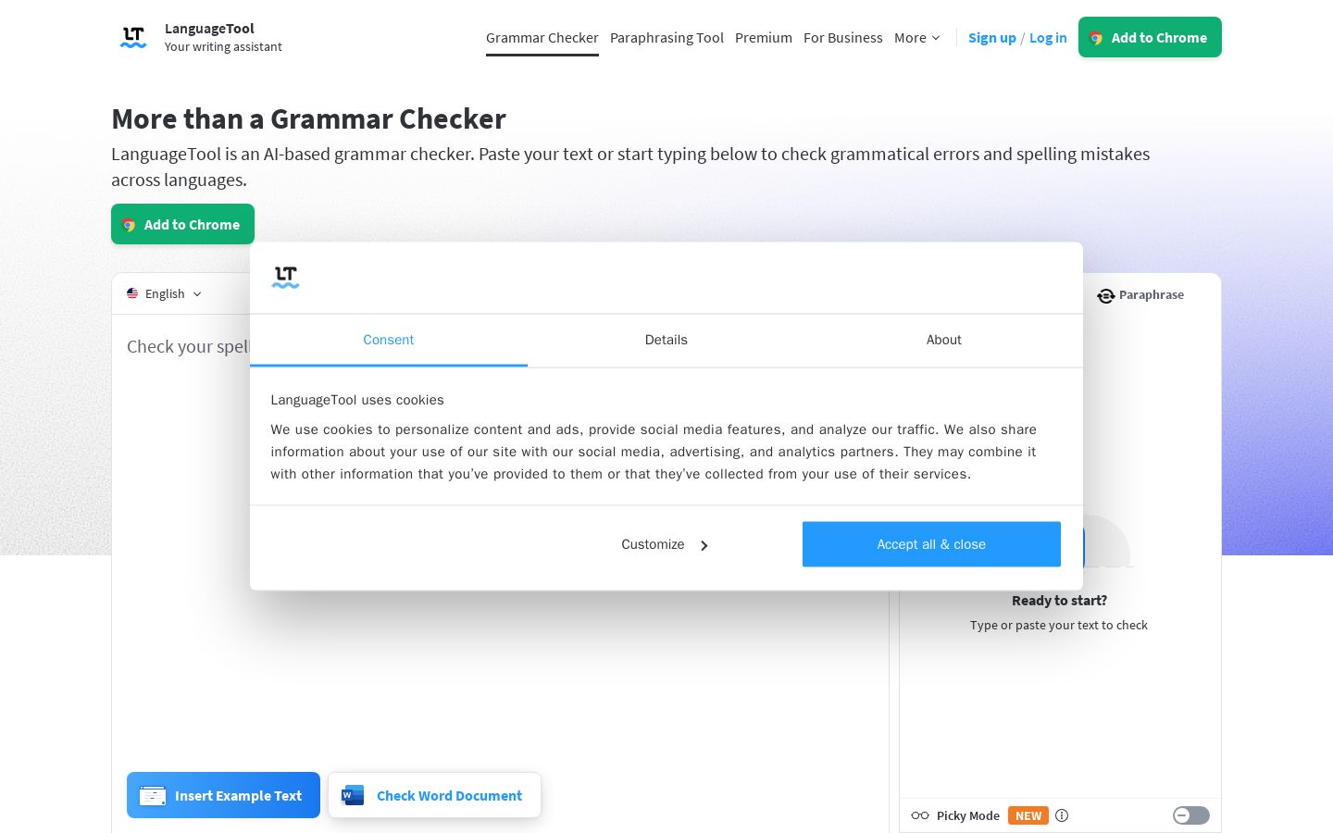This screenshot has width=1333, height=833.
Task: Expand the Customize cookie options
Action: click(665, 544)
